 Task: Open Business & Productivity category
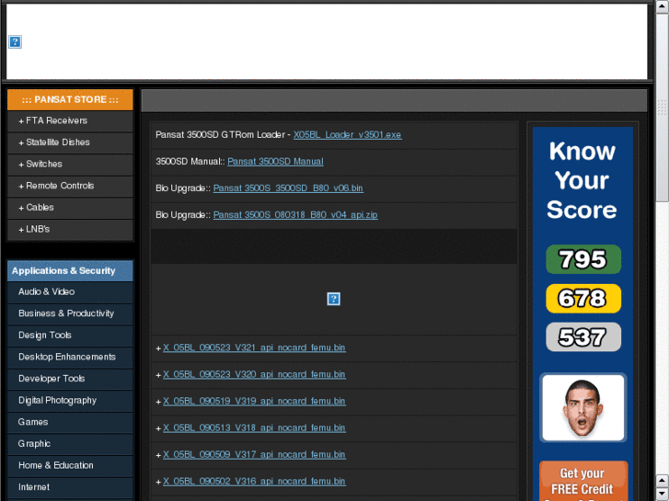(x=70, y=313)
